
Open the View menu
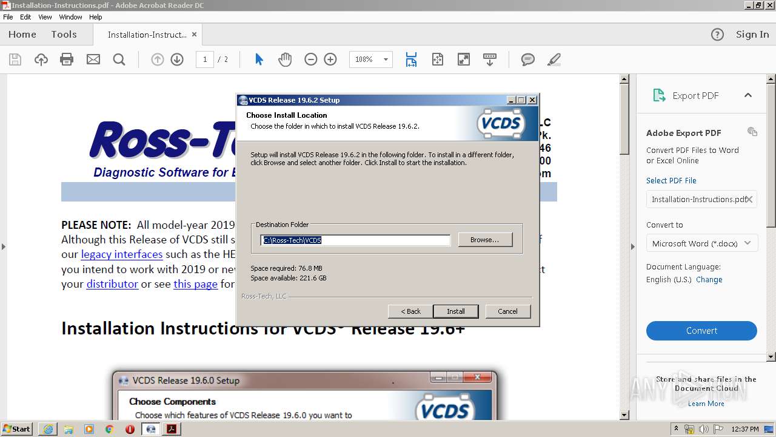click(45, 17)
